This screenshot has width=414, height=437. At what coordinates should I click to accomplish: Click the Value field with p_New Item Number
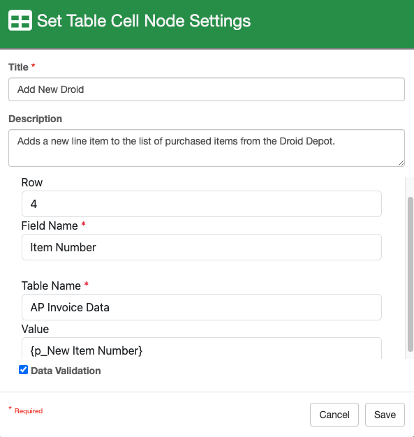click(x=202, y=348)
